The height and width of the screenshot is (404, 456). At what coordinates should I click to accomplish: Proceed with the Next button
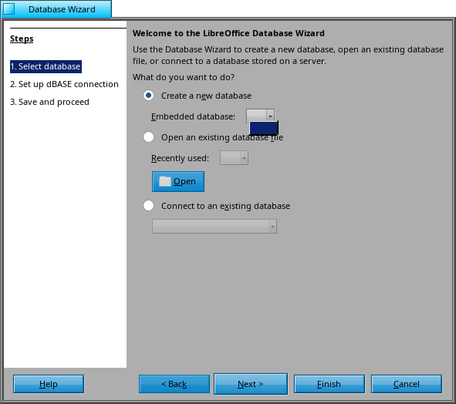251,384
